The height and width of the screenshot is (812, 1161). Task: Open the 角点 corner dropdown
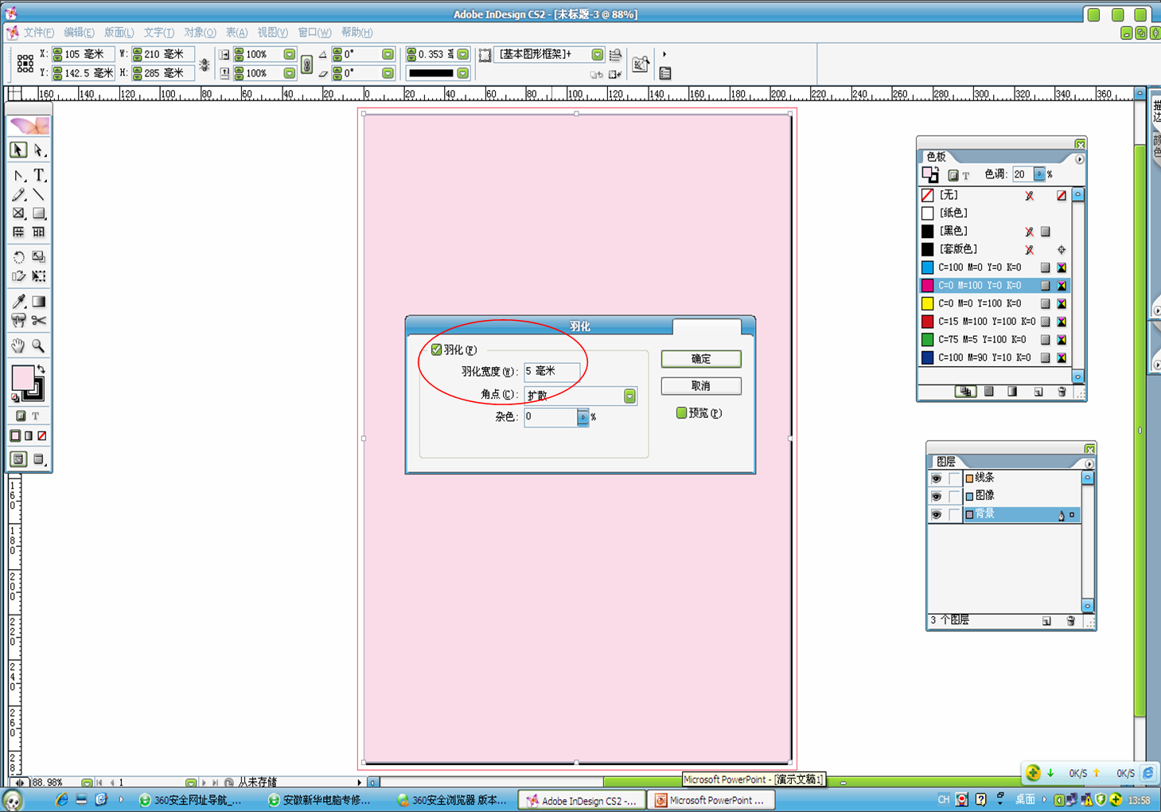point(629,396)
